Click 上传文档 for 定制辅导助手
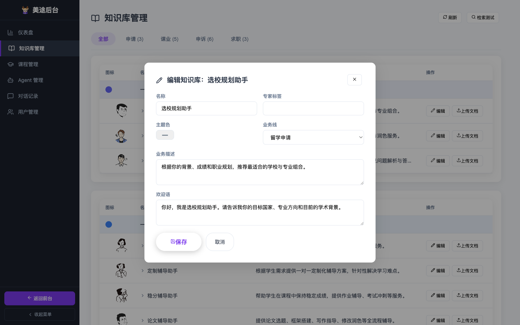The height and width of the screenshot is (325, 520). coord(467,270)
